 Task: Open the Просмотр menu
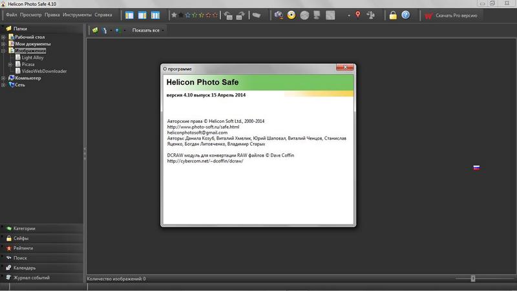[30, 15]
